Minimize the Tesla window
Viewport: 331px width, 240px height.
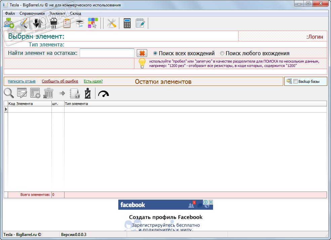(299, 4)
